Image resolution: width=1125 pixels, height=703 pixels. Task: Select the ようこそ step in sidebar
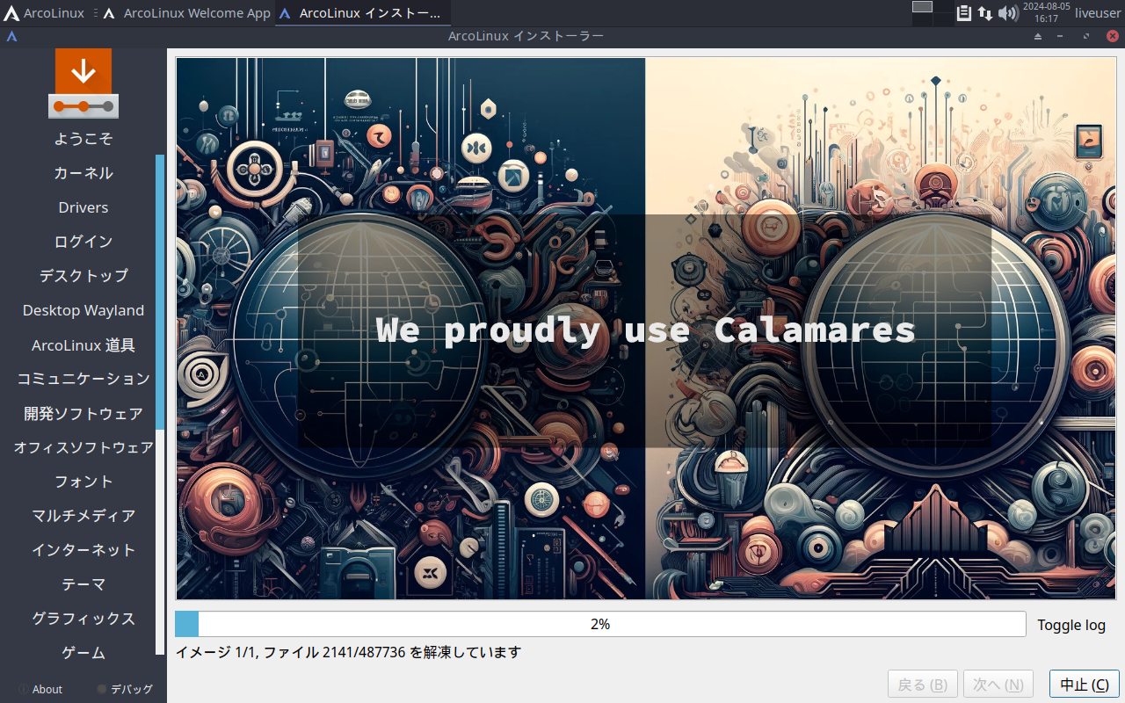click(x=83, y=139)
